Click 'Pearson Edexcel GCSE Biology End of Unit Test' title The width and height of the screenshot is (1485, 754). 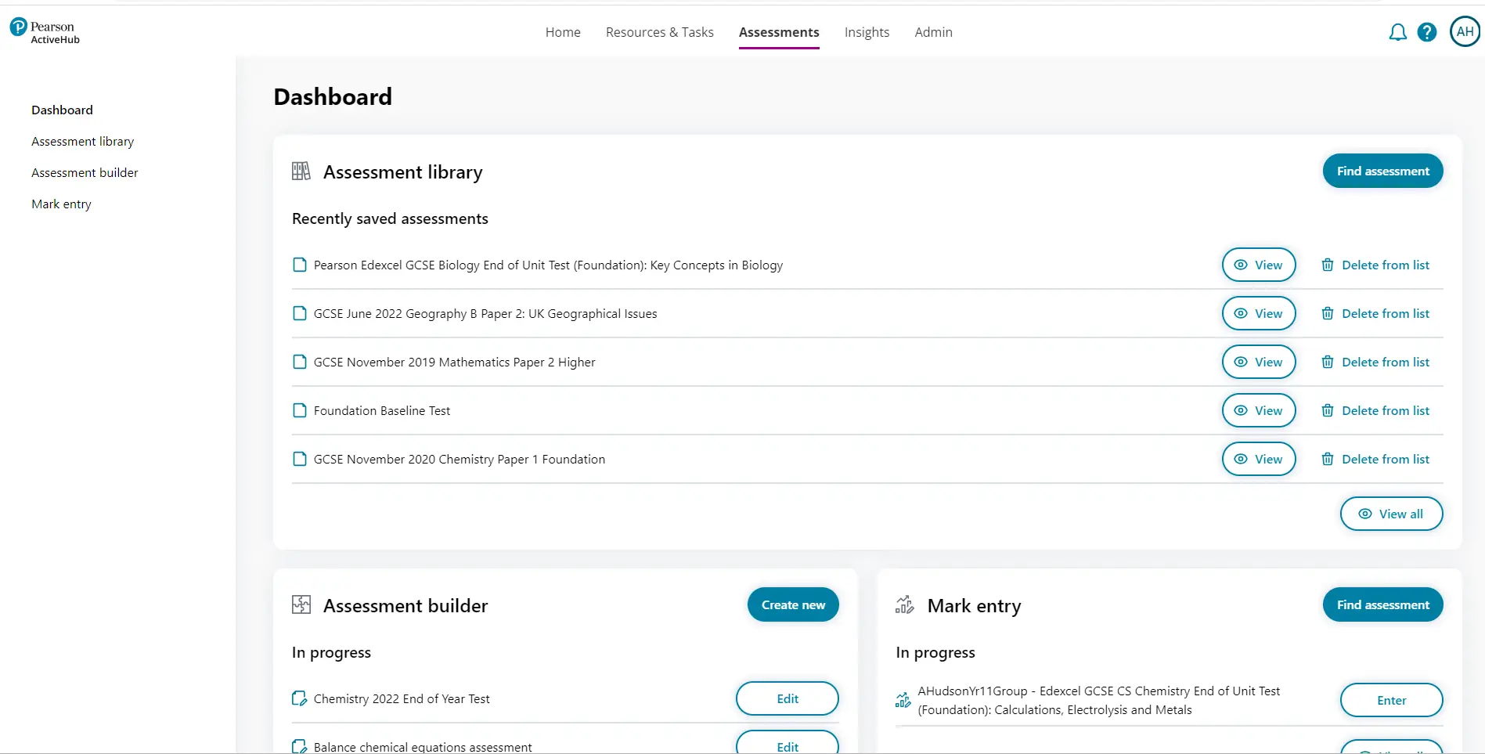click(x=548, y=265)
